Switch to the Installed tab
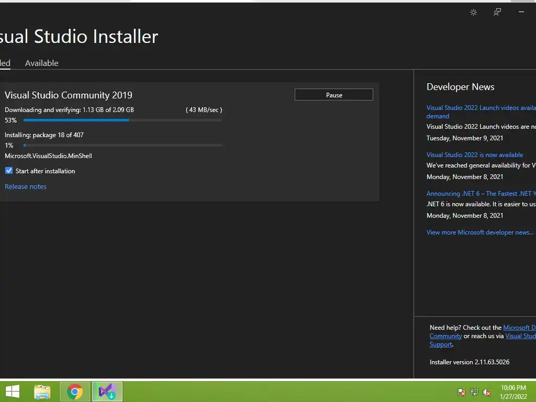Image resolution: width=536 pixels, height=402 pixels. 5,63
